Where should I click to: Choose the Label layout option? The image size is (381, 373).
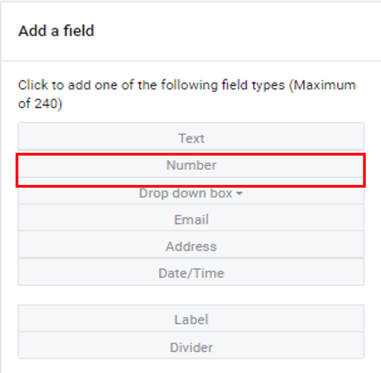tap(191, 320)
